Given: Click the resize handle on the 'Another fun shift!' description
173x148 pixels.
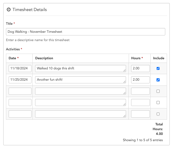Looking at the screenshot, I should (x=124, y=82).
